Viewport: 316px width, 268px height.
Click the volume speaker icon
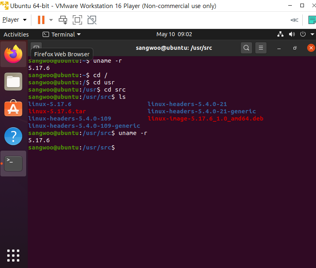point(291,34)
